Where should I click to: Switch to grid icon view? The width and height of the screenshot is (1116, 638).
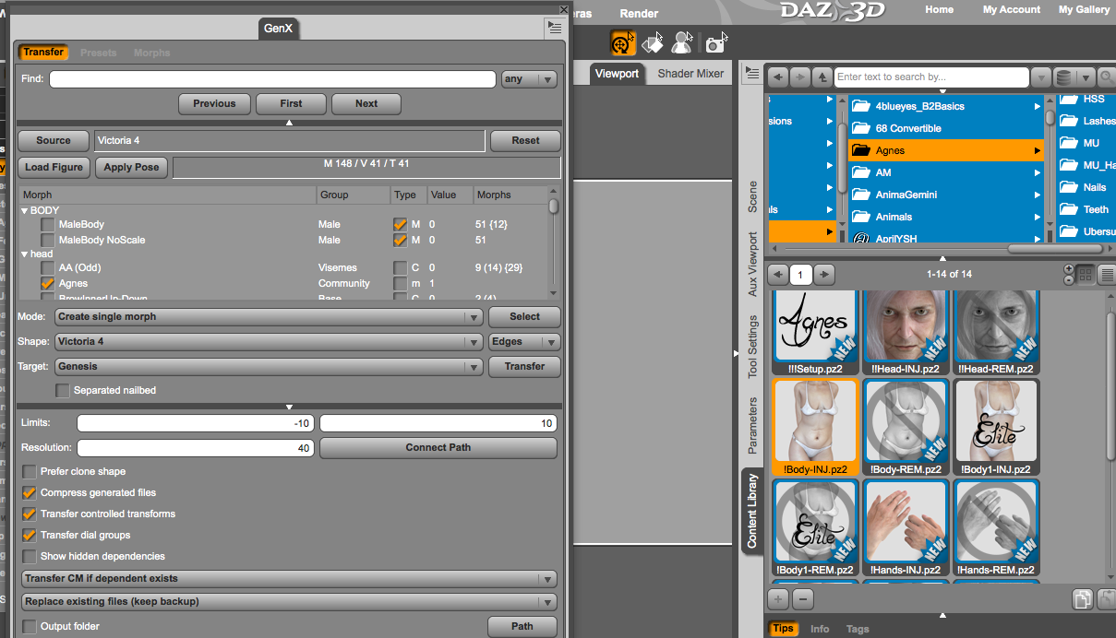tap(1086, 274)
